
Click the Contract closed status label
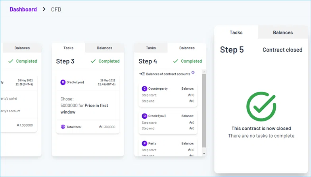pos(282,50)
